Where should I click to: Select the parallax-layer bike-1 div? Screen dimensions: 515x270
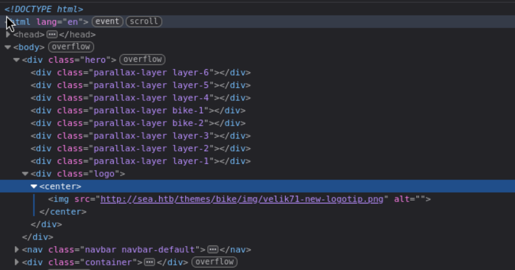[133, 110]
